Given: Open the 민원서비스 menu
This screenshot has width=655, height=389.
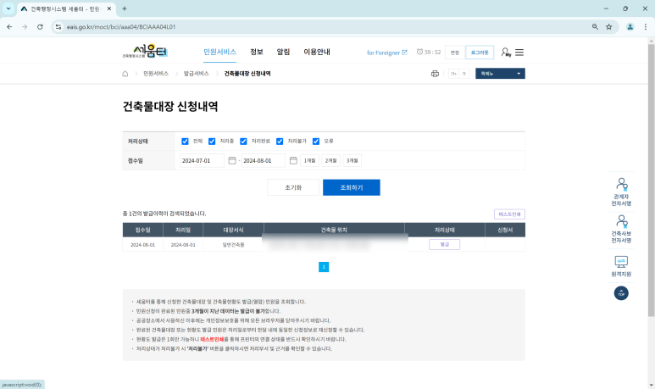Looking at the screenshot, I should pyautogui.click(x=219, y=52).
